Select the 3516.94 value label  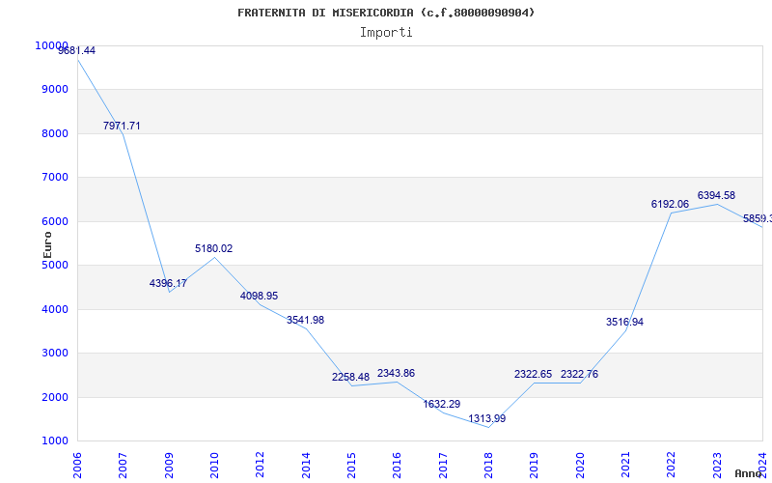click(624, 323)
